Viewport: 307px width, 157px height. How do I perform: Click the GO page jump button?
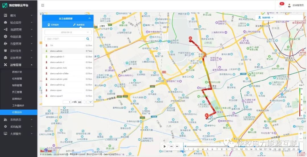80,102
